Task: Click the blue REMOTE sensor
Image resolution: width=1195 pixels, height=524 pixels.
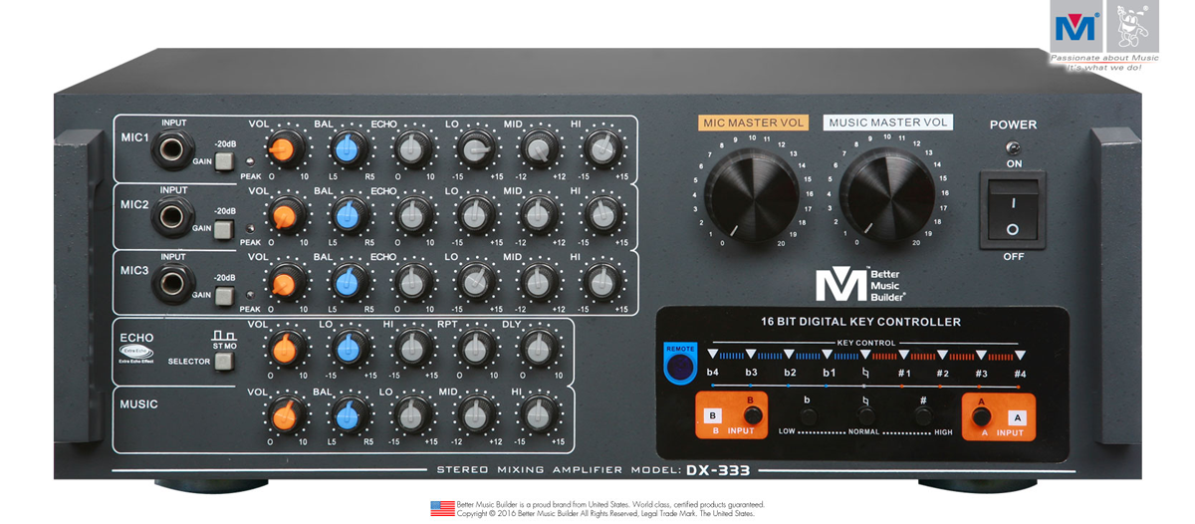Action: (680, 366)
